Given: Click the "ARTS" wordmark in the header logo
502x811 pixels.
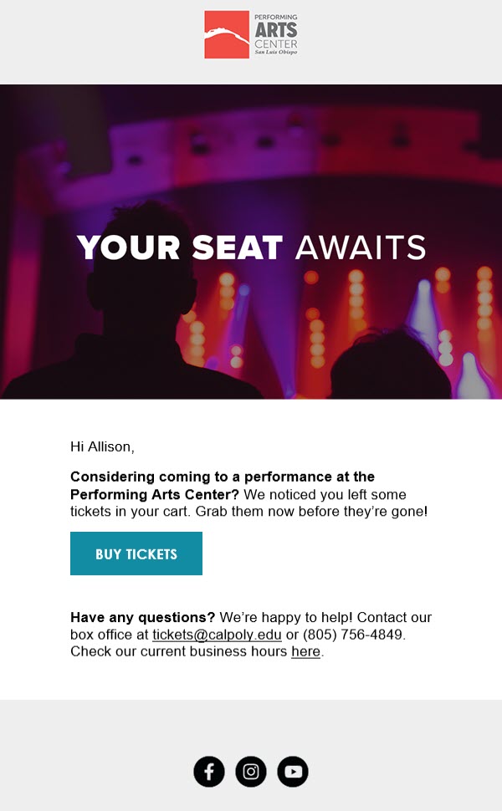Looking at the screenshot, I should (276, 30).
